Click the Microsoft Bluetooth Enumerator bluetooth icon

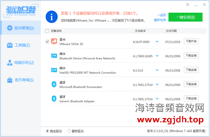[54, 84]
